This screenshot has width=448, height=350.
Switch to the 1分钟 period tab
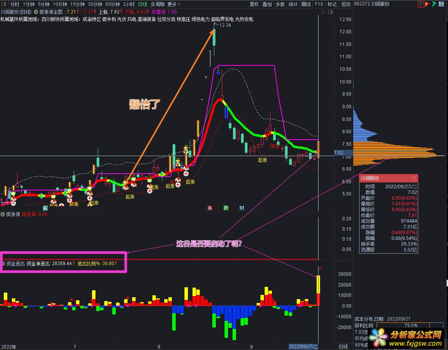29,4
